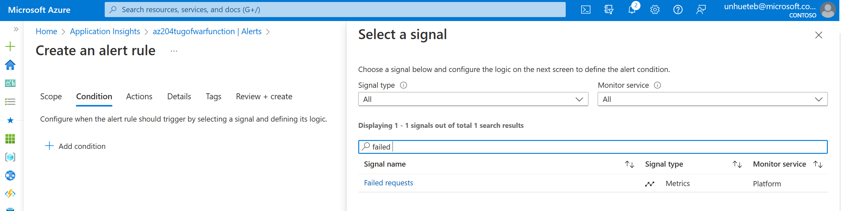Viewport: 841px width, 211px height.
Task: Open Azure Cloud Shell terminal
Action: pyautogui.click(x=586, y=10)
